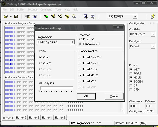The image size is (158, 127).
Task: Switch to Buffer 2 tab
Action: pos(21,117)
